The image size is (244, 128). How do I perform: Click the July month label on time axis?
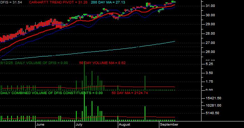click(79, 125)
